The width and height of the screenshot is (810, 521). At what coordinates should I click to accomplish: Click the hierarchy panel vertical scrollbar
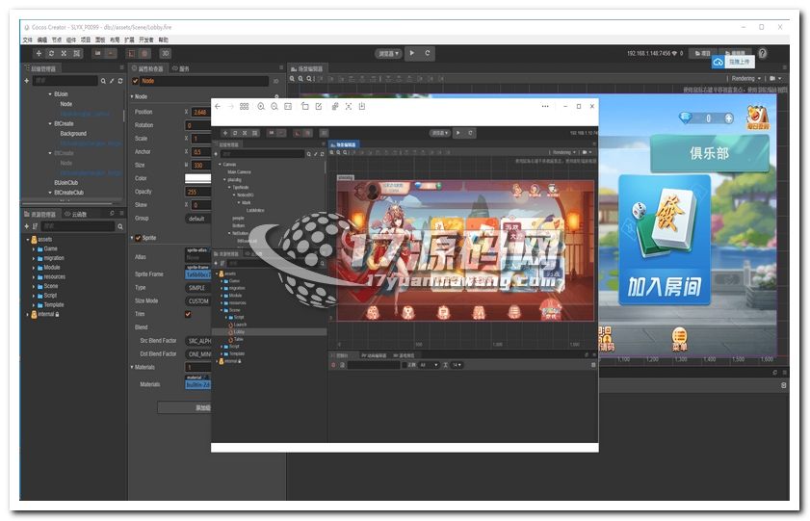[124, 115]
